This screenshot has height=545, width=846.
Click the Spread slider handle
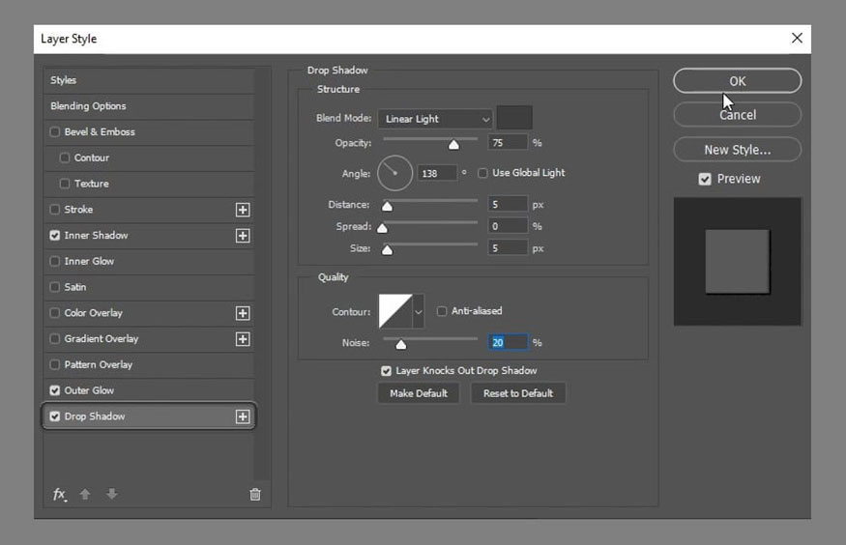[382, 228]
